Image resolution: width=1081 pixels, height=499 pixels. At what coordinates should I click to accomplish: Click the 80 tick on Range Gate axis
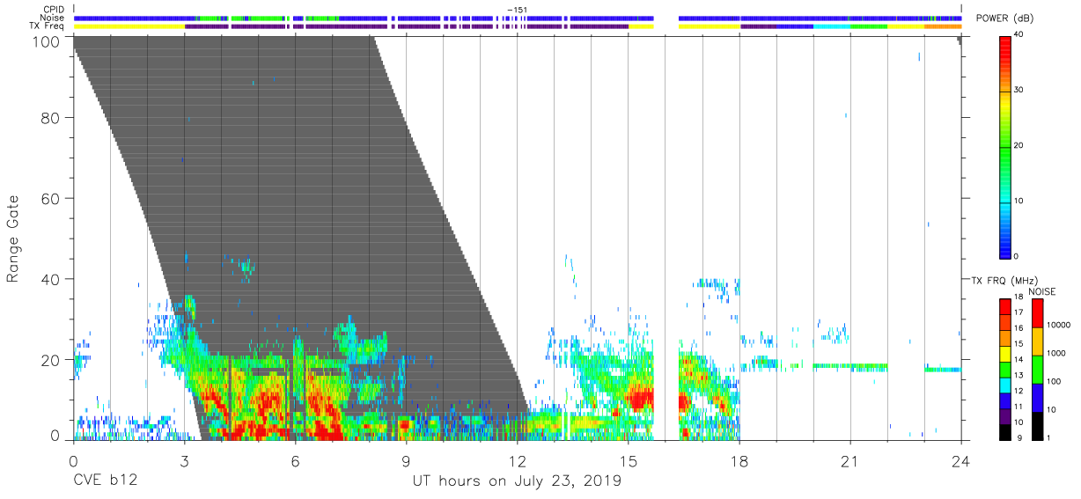51,118
